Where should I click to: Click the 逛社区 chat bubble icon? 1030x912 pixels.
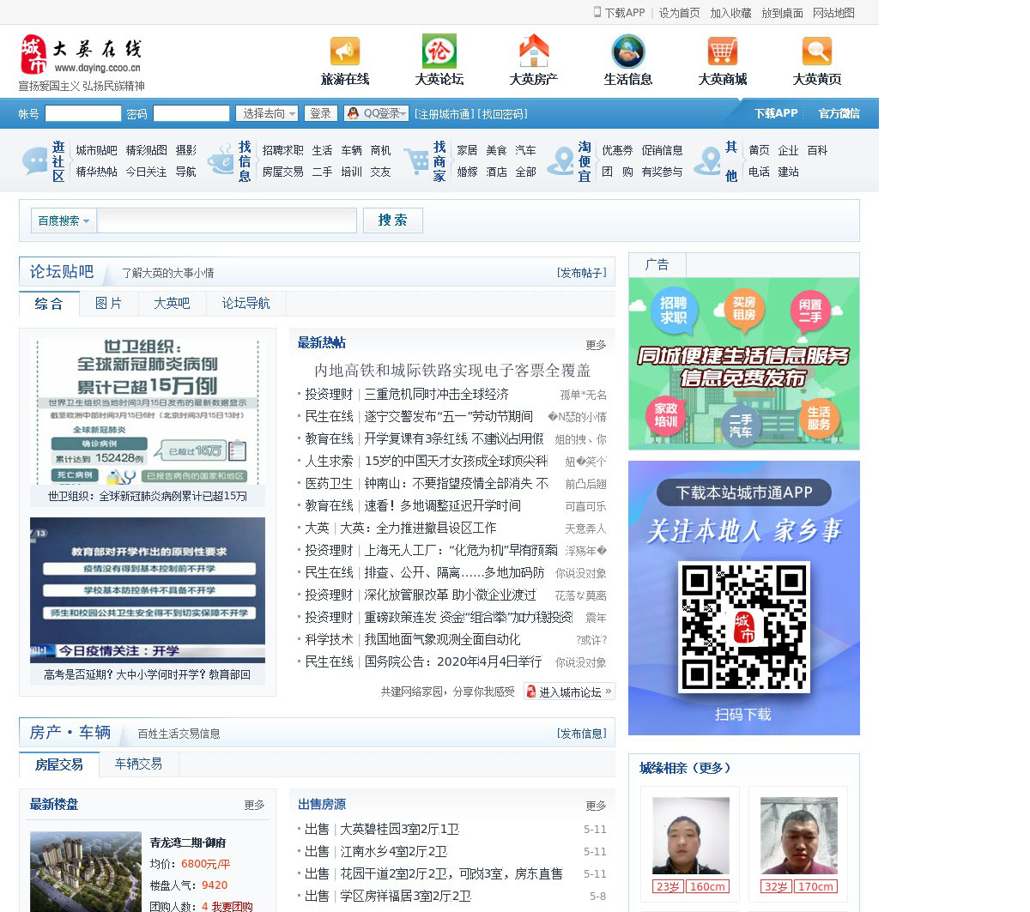point(34,160)
